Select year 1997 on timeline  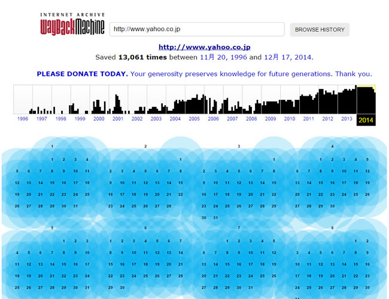click(x=42, y=119)
